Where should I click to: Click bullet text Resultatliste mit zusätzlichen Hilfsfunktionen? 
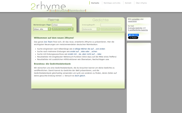point(73,59)
